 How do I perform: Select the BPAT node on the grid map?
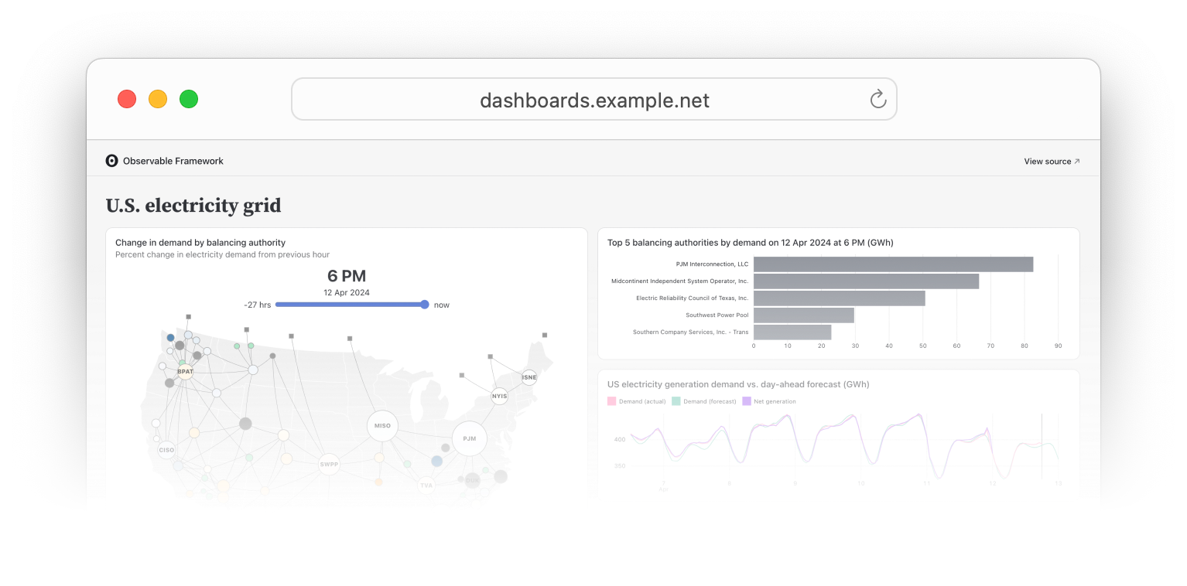[x=184, y=371]
